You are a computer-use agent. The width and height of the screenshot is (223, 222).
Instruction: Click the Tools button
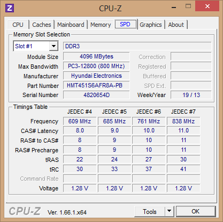click(x=150, y=211)
